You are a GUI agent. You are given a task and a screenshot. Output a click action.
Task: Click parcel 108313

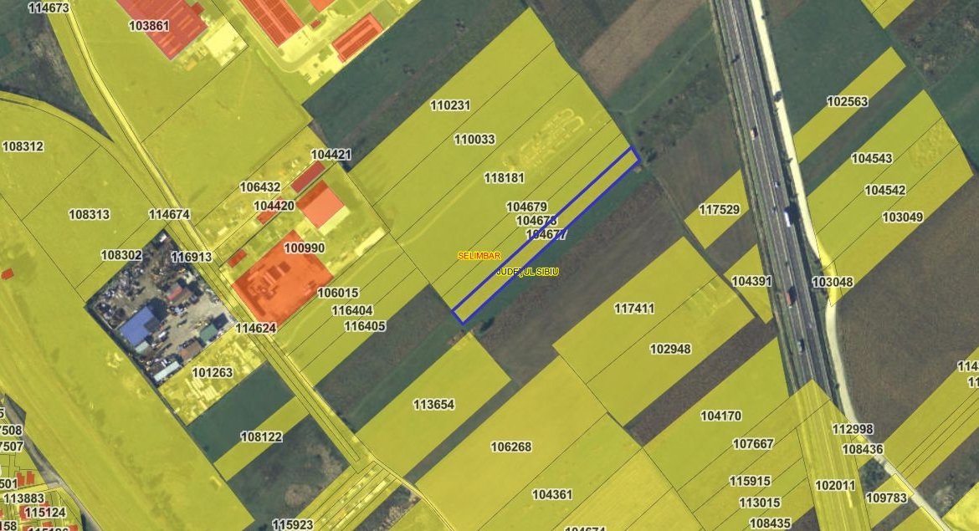tap(89, 214)
